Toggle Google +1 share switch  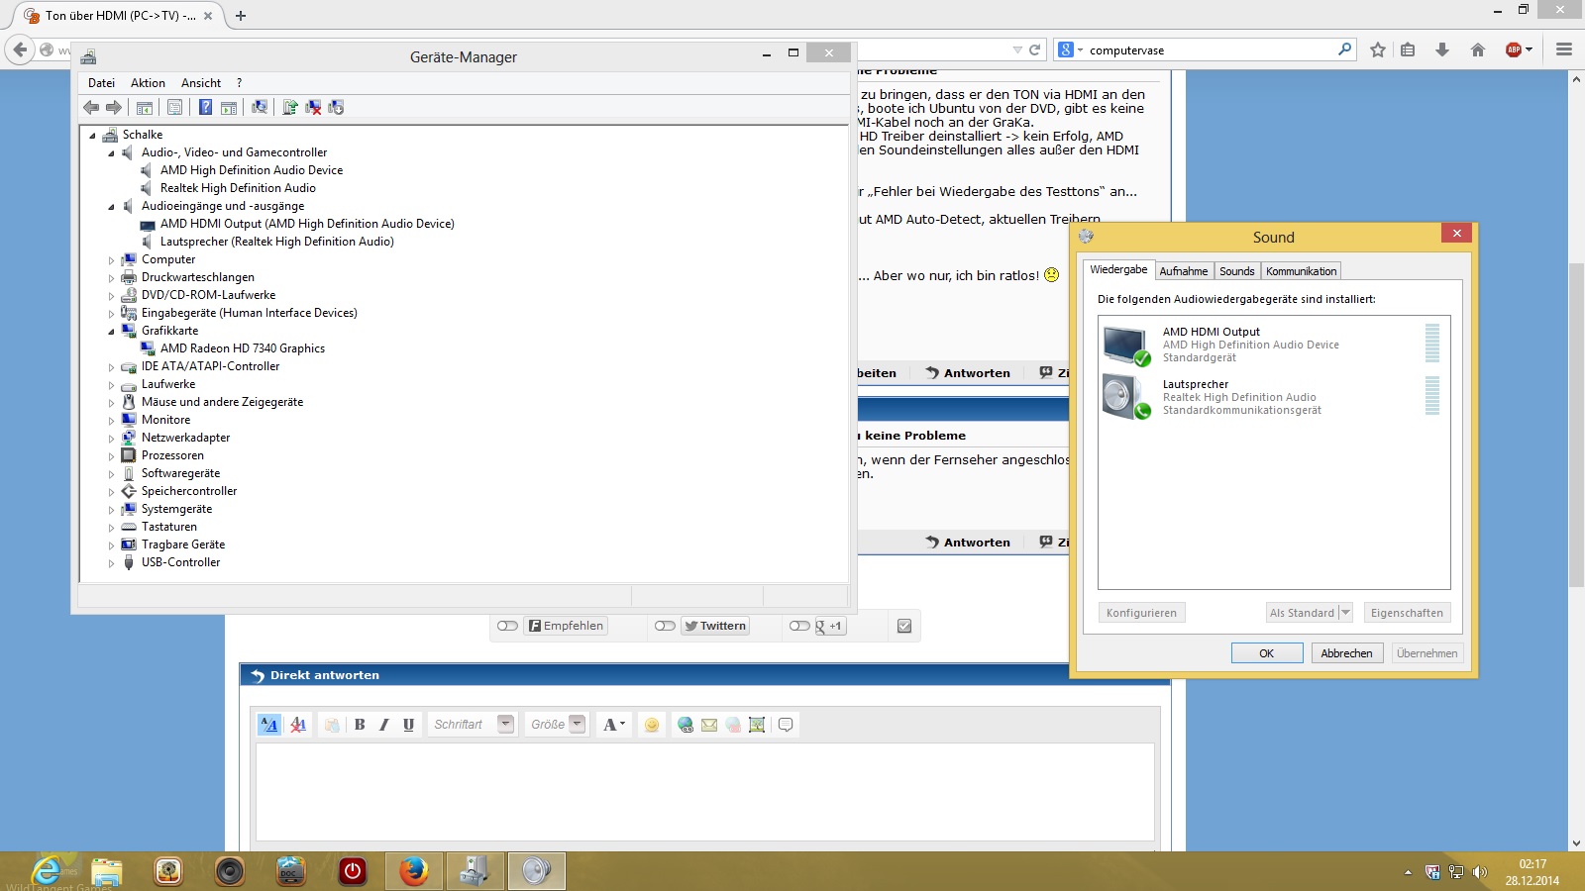coord(799,626)
